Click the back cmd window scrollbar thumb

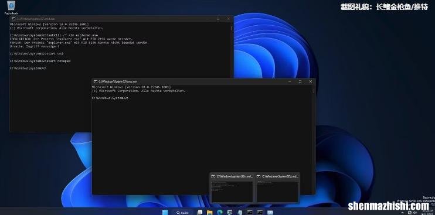(x=232, y=28)
